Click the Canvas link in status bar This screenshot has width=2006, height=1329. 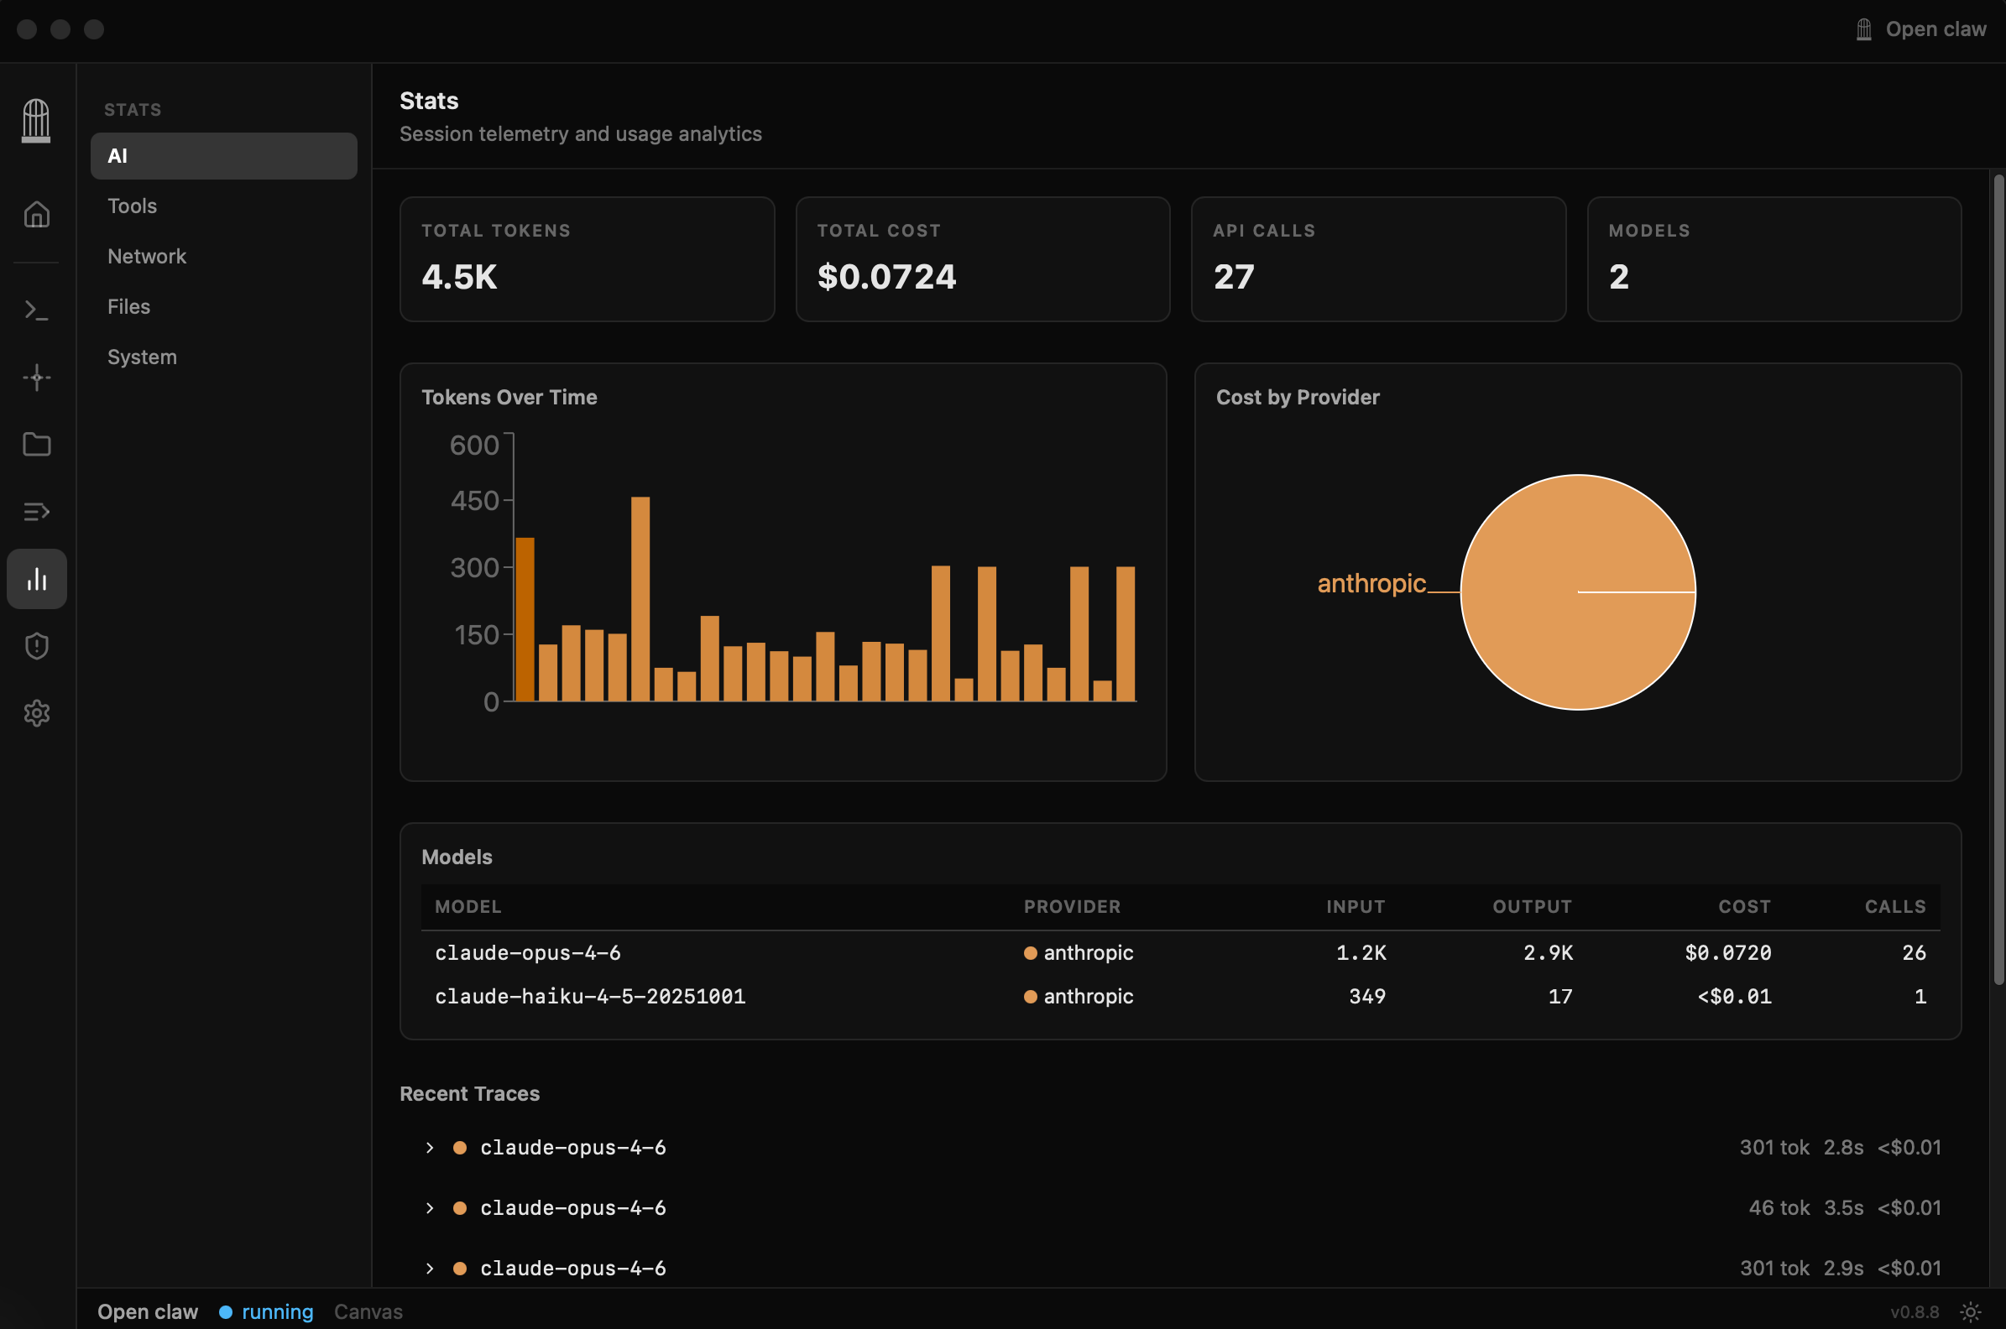coord(368,1311)
